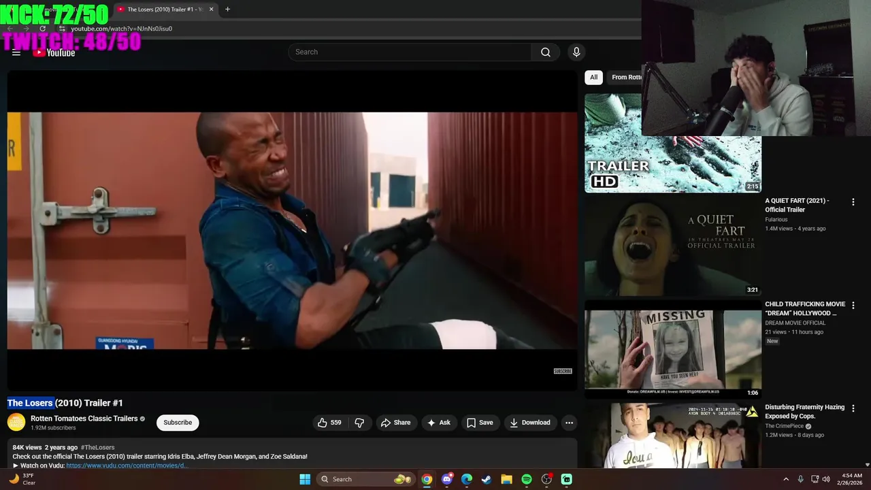This screenshot has height=490, width=871.
Task: Open the weather widget showing 33°F Clear
Action: click(x=22, y=479)
